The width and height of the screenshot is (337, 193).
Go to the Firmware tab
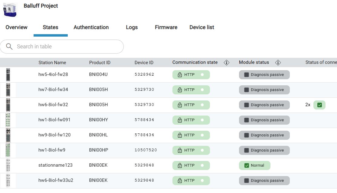point(166,27)
